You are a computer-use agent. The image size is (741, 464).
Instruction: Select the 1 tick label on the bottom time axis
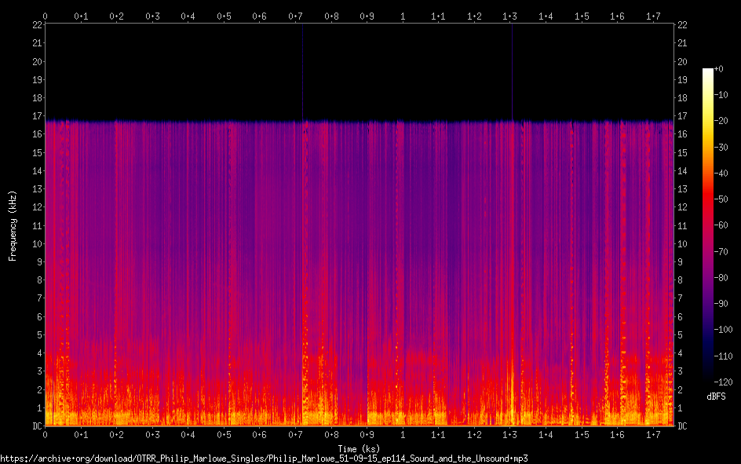coord(403,435)
